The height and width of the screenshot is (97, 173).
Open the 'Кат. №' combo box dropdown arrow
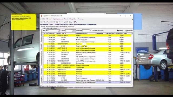tap(73, 30)
